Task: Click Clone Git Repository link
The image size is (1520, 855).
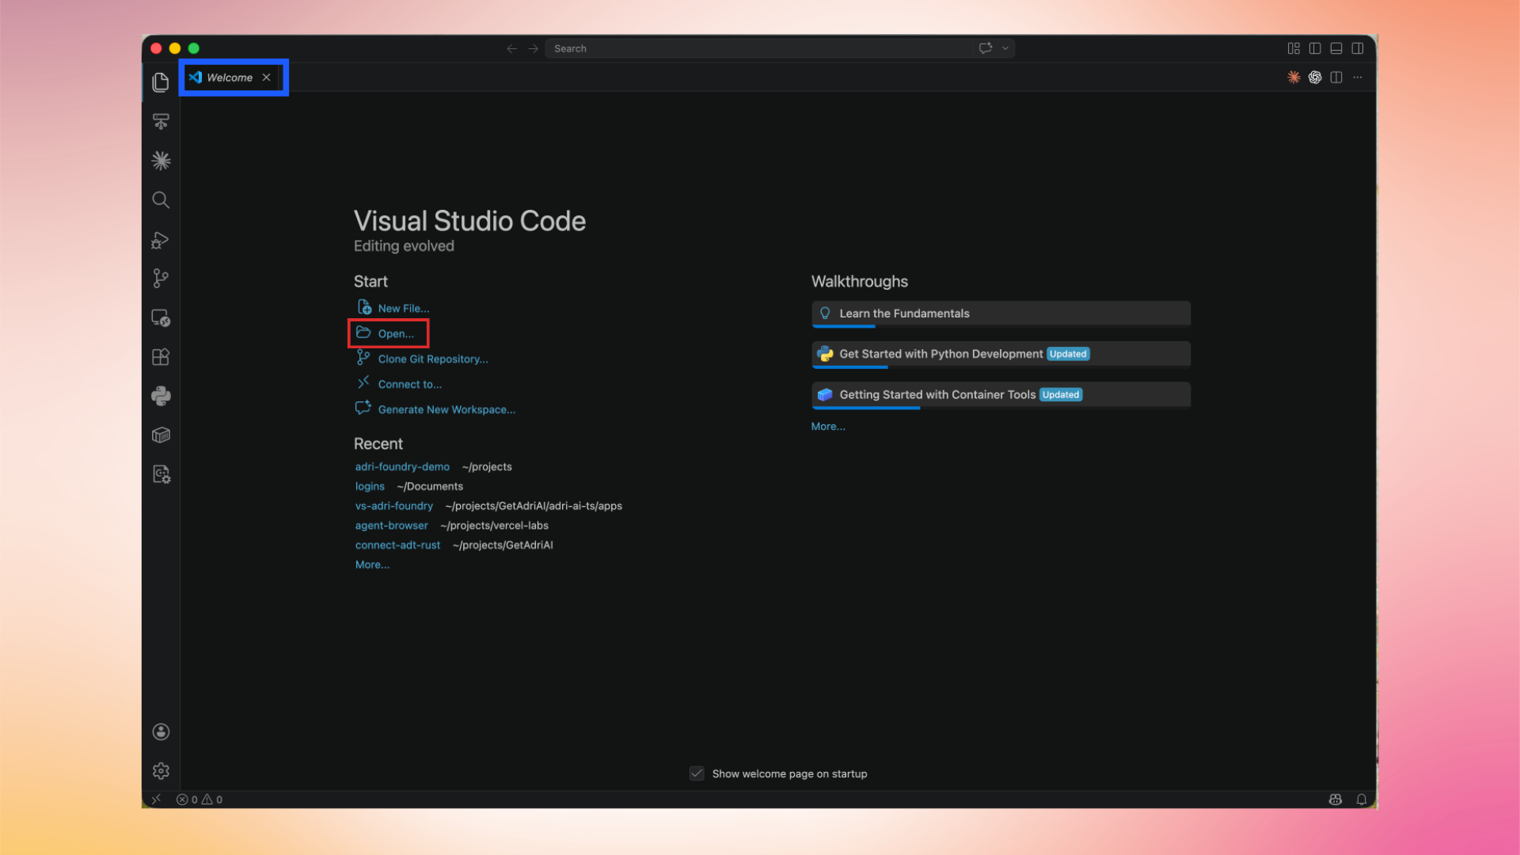Action: click(432, 359)
